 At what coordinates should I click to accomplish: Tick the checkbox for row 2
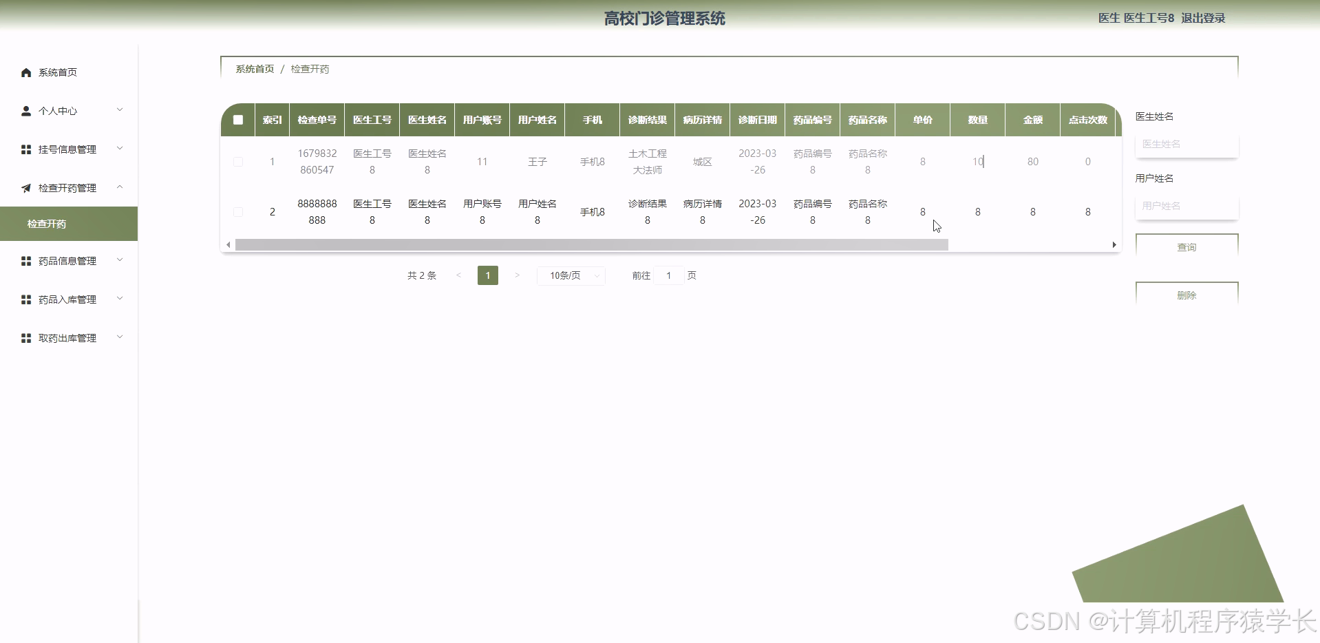238,212
